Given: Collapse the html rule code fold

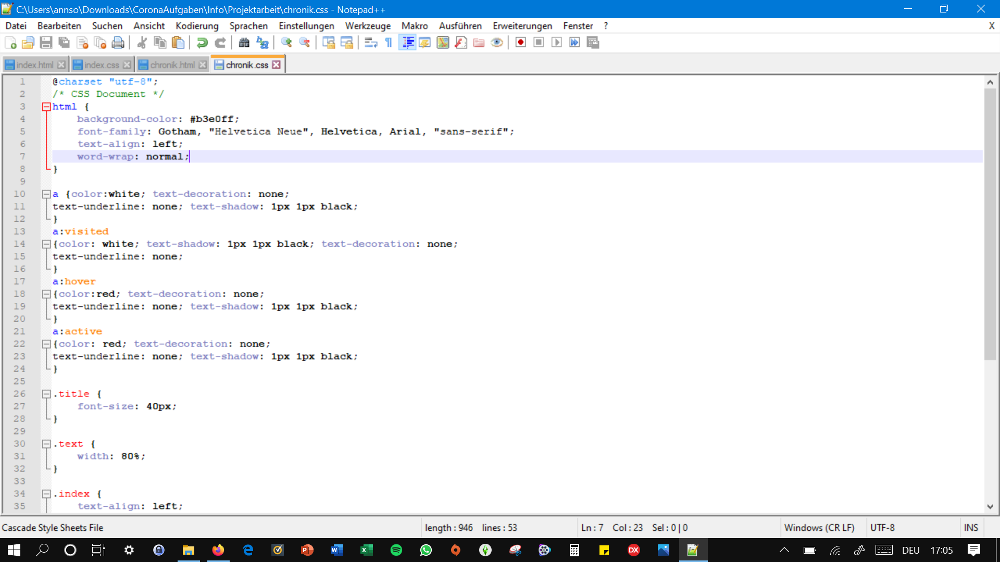Looking at the screenshot, I should [46, 106].
